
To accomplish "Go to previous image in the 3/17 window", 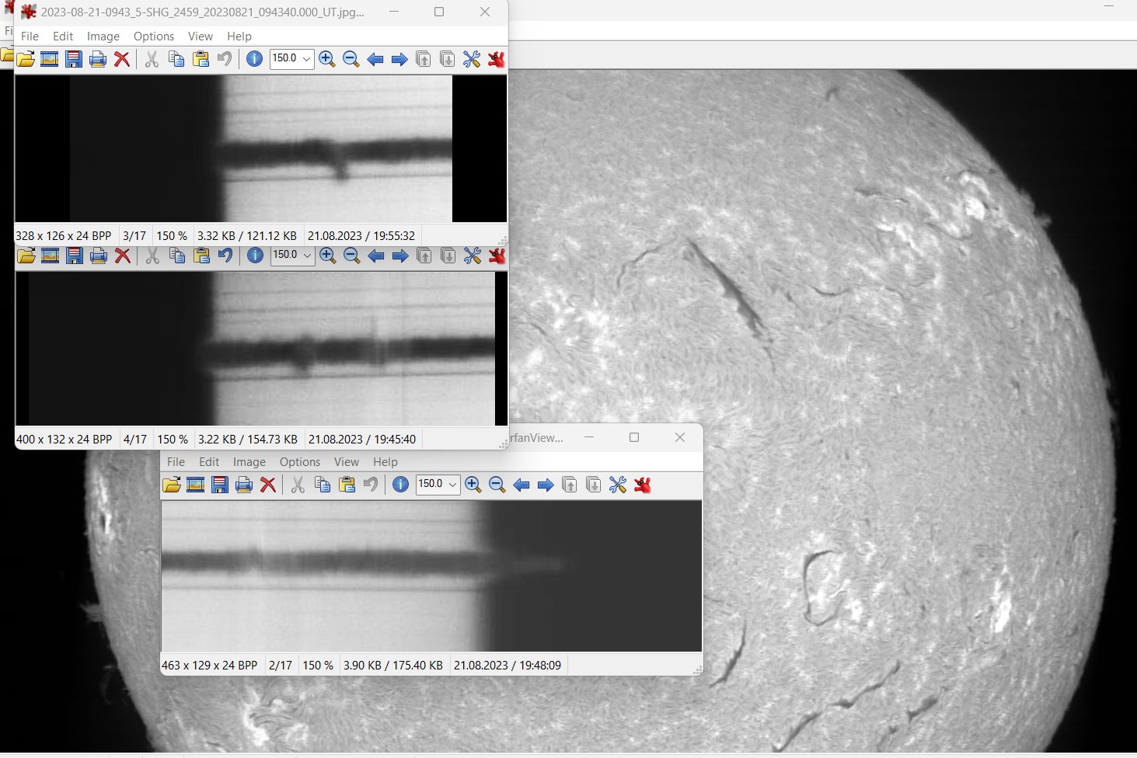I will [x=375, y=59].
